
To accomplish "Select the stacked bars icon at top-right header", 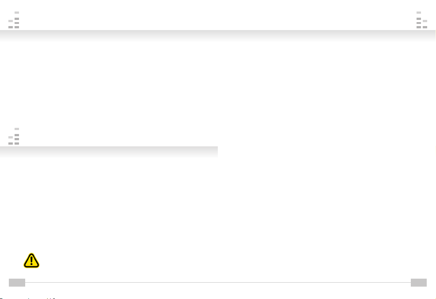I will (422, 20).
